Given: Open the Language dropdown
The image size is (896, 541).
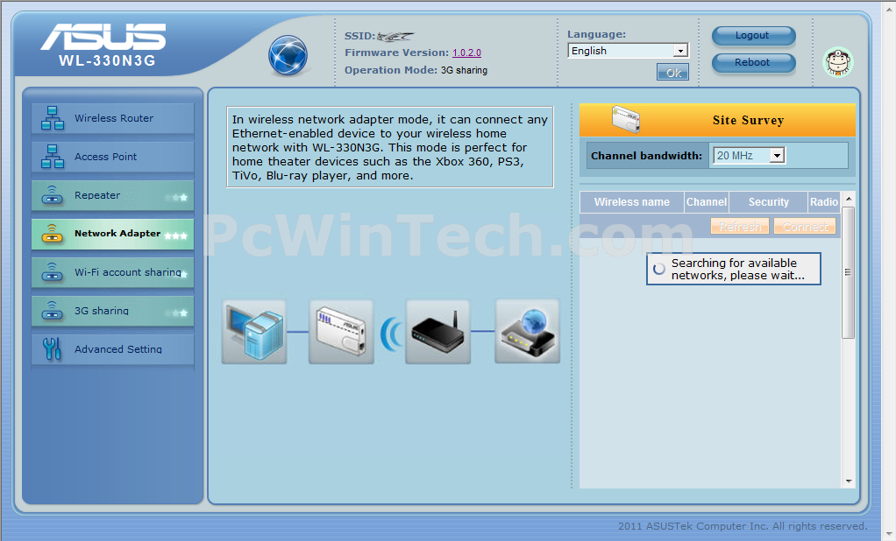Looking at the screenshot, I should click(x=628, y=51).
